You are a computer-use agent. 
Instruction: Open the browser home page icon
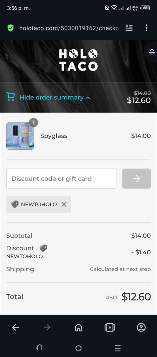pos(78,328)
